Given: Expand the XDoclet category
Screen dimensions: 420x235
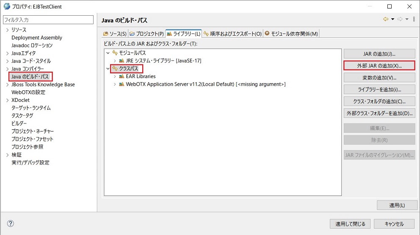Looking at the screenshot, I should point(7,100).
